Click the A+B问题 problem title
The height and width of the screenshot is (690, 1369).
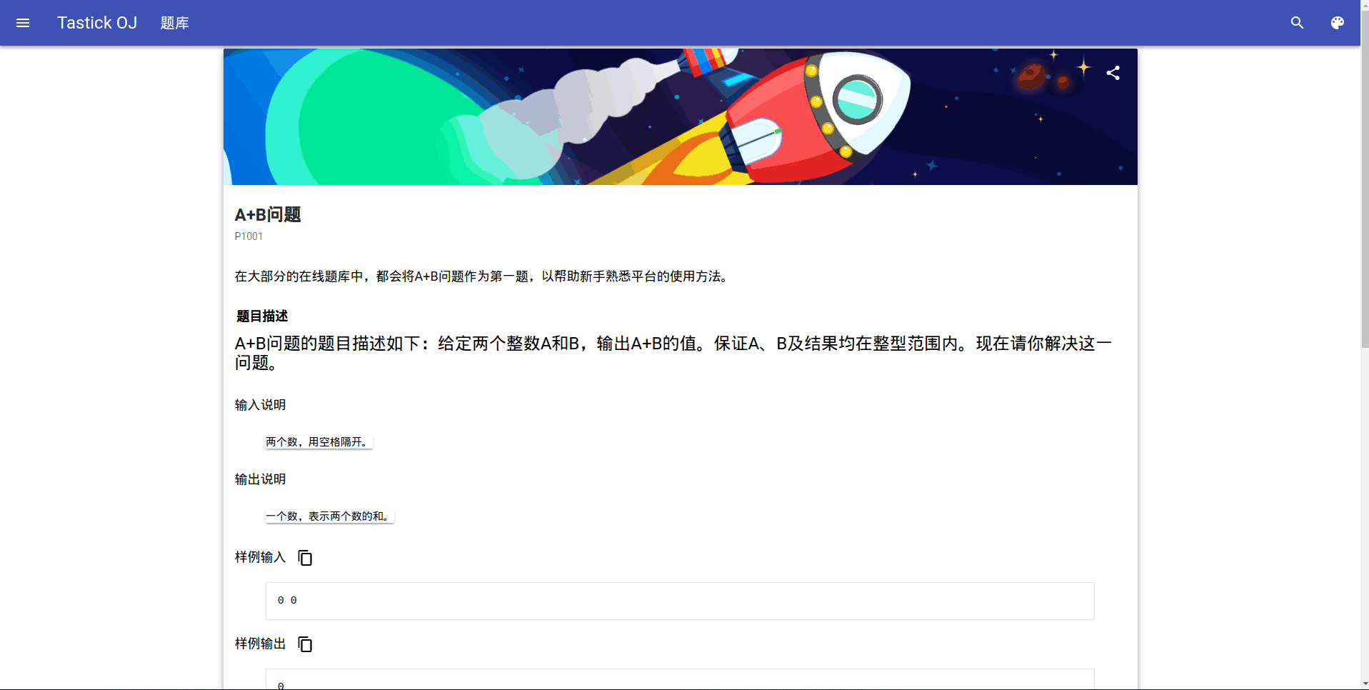tap(268, 215)
